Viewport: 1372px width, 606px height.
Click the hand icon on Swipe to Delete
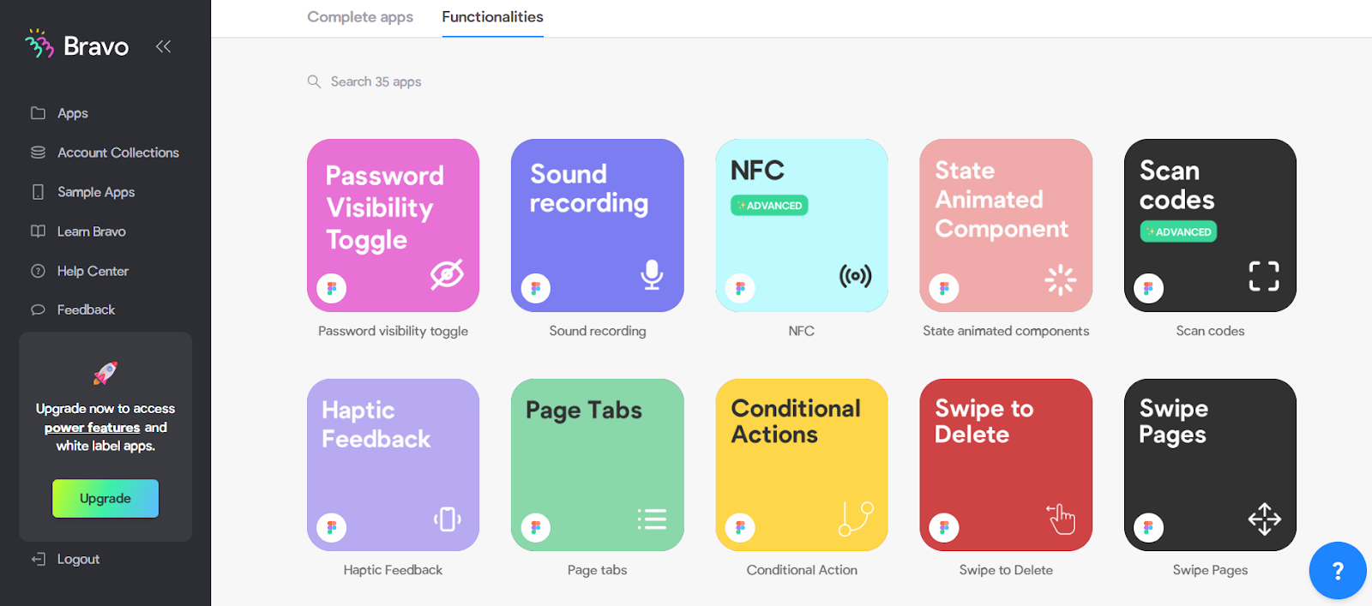1061,519
